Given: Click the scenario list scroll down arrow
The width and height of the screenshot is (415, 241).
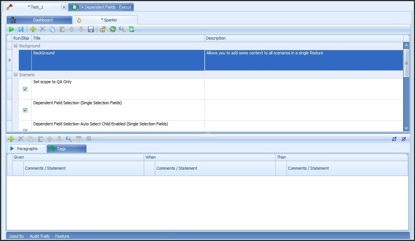Looking at the screenshot, I should point(406,128).
